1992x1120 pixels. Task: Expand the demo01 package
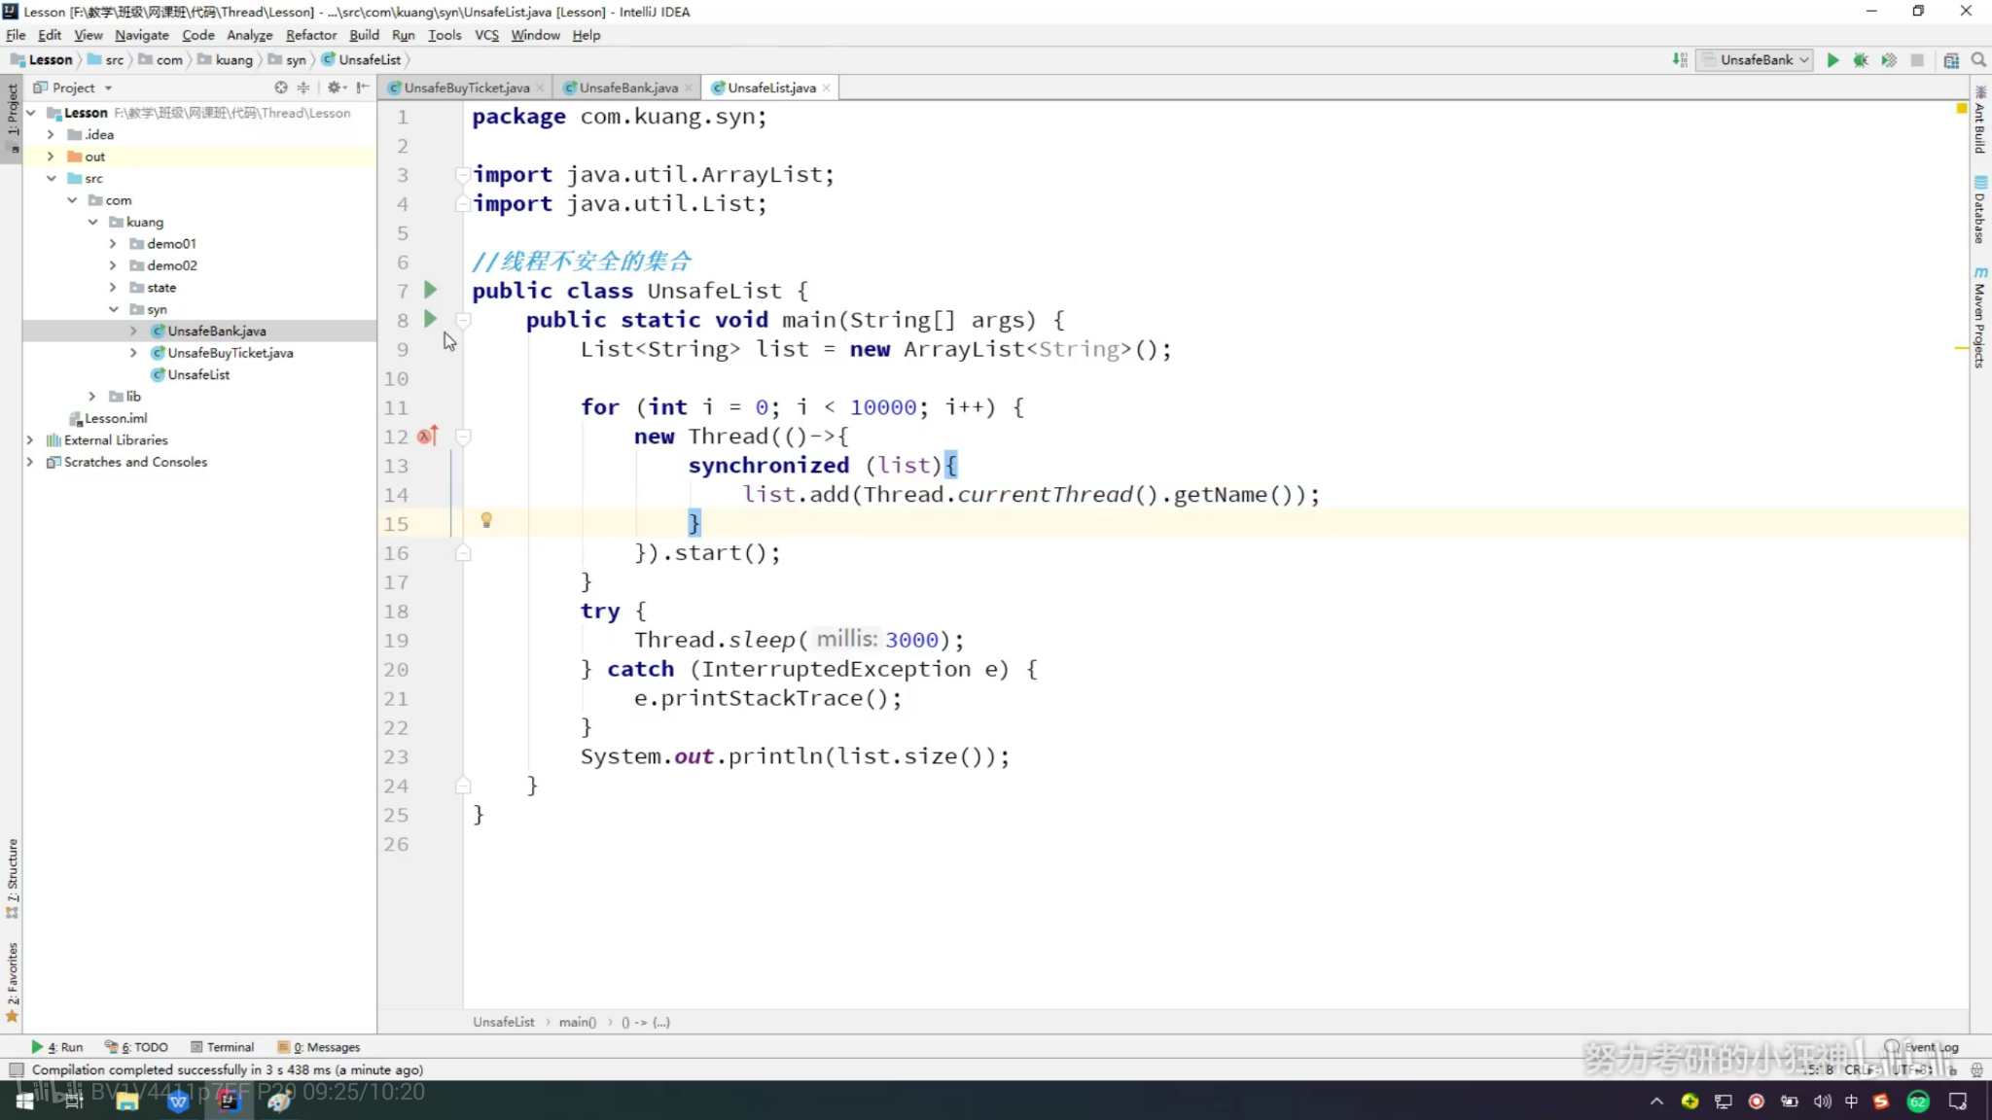tap(113, 243)
